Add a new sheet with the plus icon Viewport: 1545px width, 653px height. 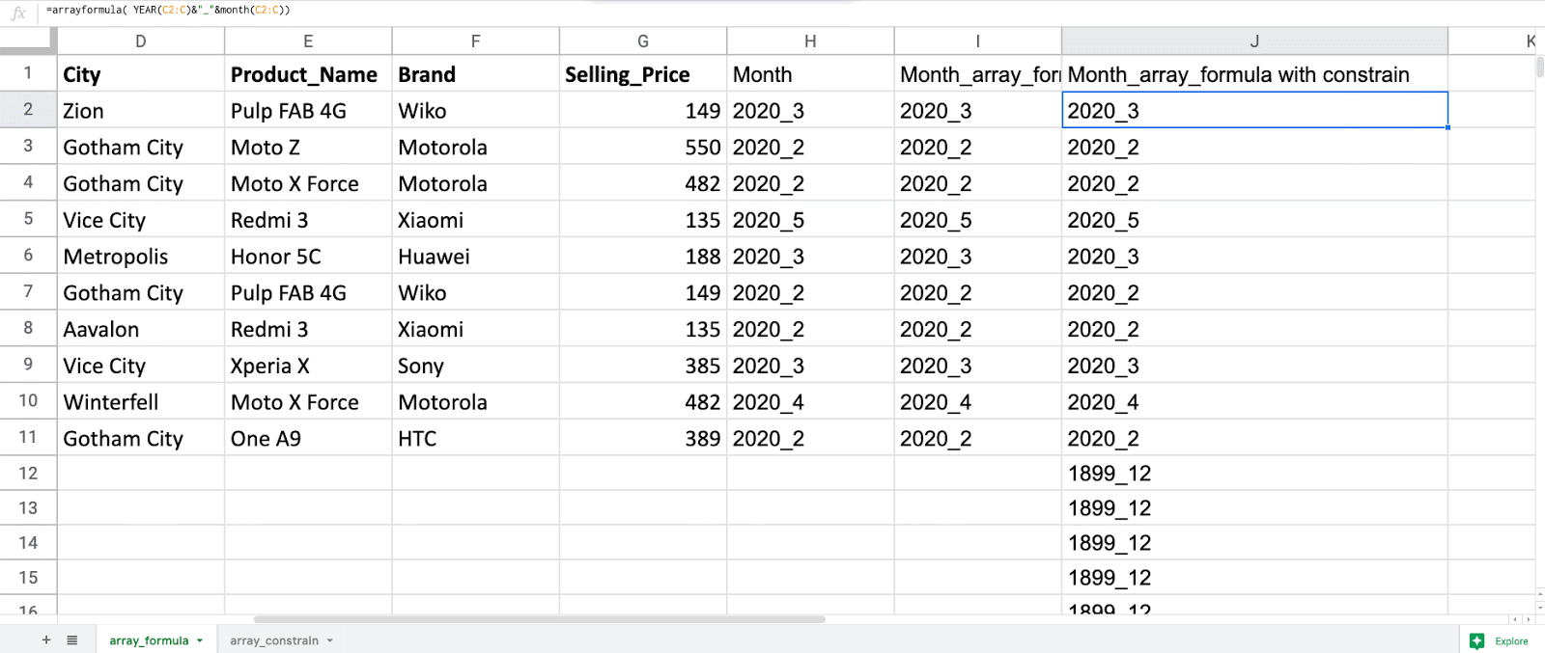pyautogui.click(x=45, y=639)
